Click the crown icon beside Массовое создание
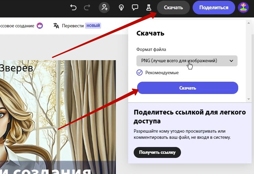 pyautogui.click(x=40, y=26)
